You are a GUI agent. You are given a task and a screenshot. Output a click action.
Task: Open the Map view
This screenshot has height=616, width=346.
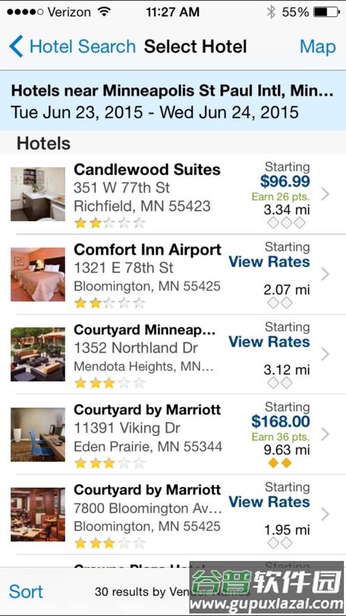[x=317, y=47]
